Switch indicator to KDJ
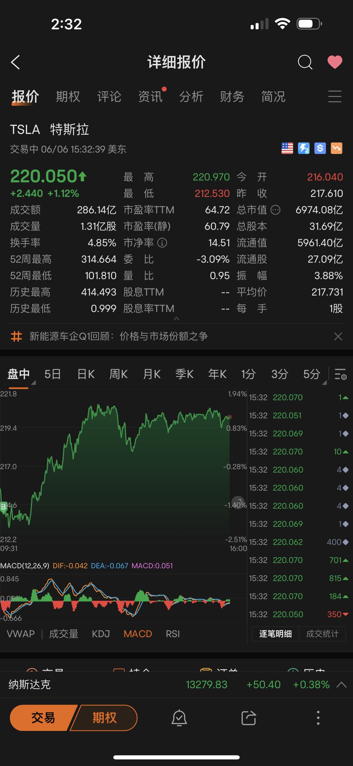The image size is (353, 766). pos(101,634)
